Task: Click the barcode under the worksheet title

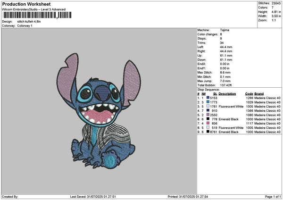Action: [37, 15]
